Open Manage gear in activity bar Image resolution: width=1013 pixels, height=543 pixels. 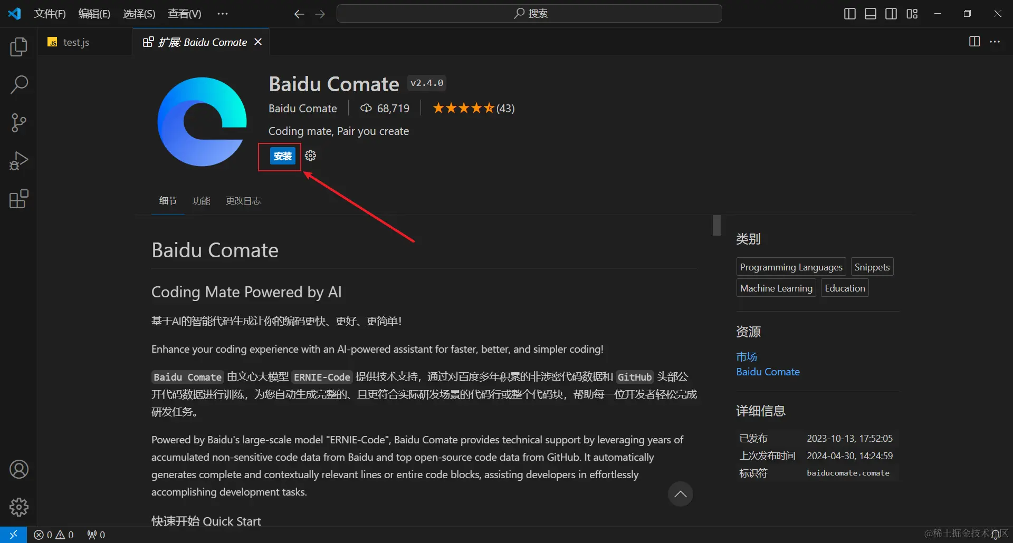19,507
